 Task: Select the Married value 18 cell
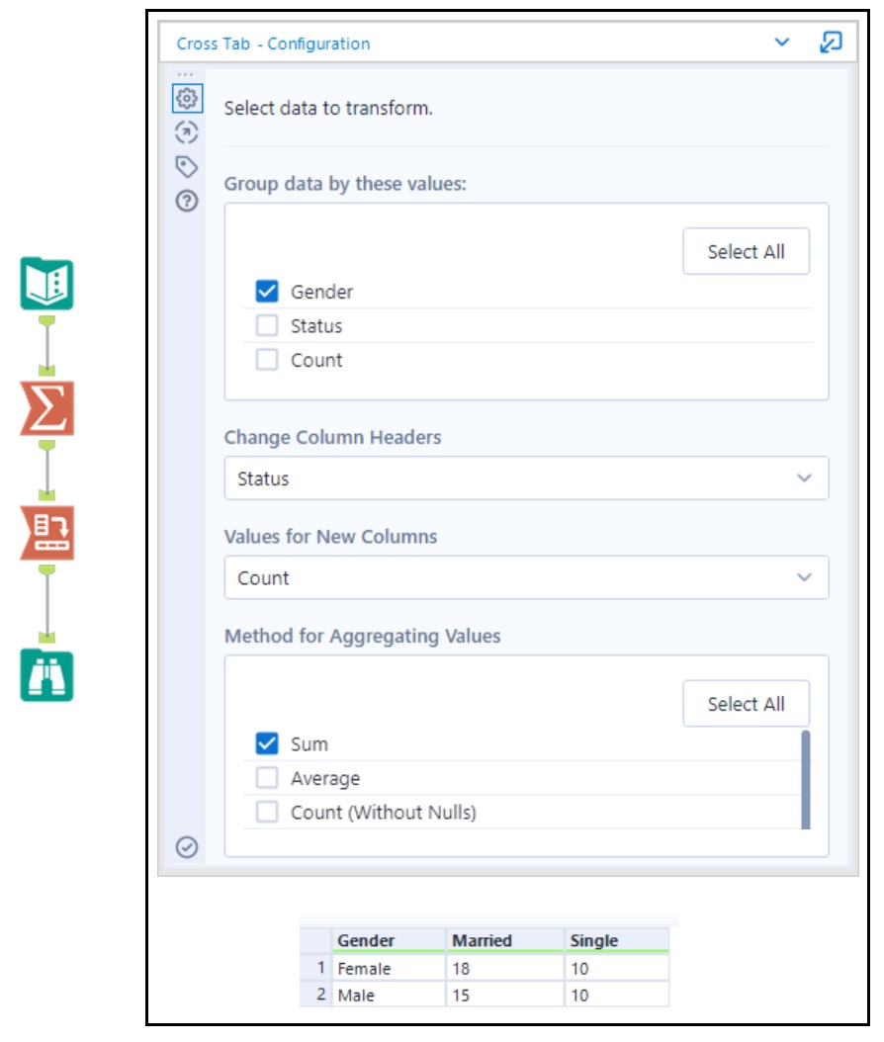pyautogui.click(x=504, y=968)
